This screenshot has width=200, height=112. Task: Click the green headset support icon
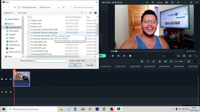click(147, 2)
